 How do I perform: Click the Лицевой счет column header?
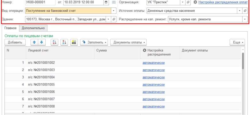tap(60, 53)
